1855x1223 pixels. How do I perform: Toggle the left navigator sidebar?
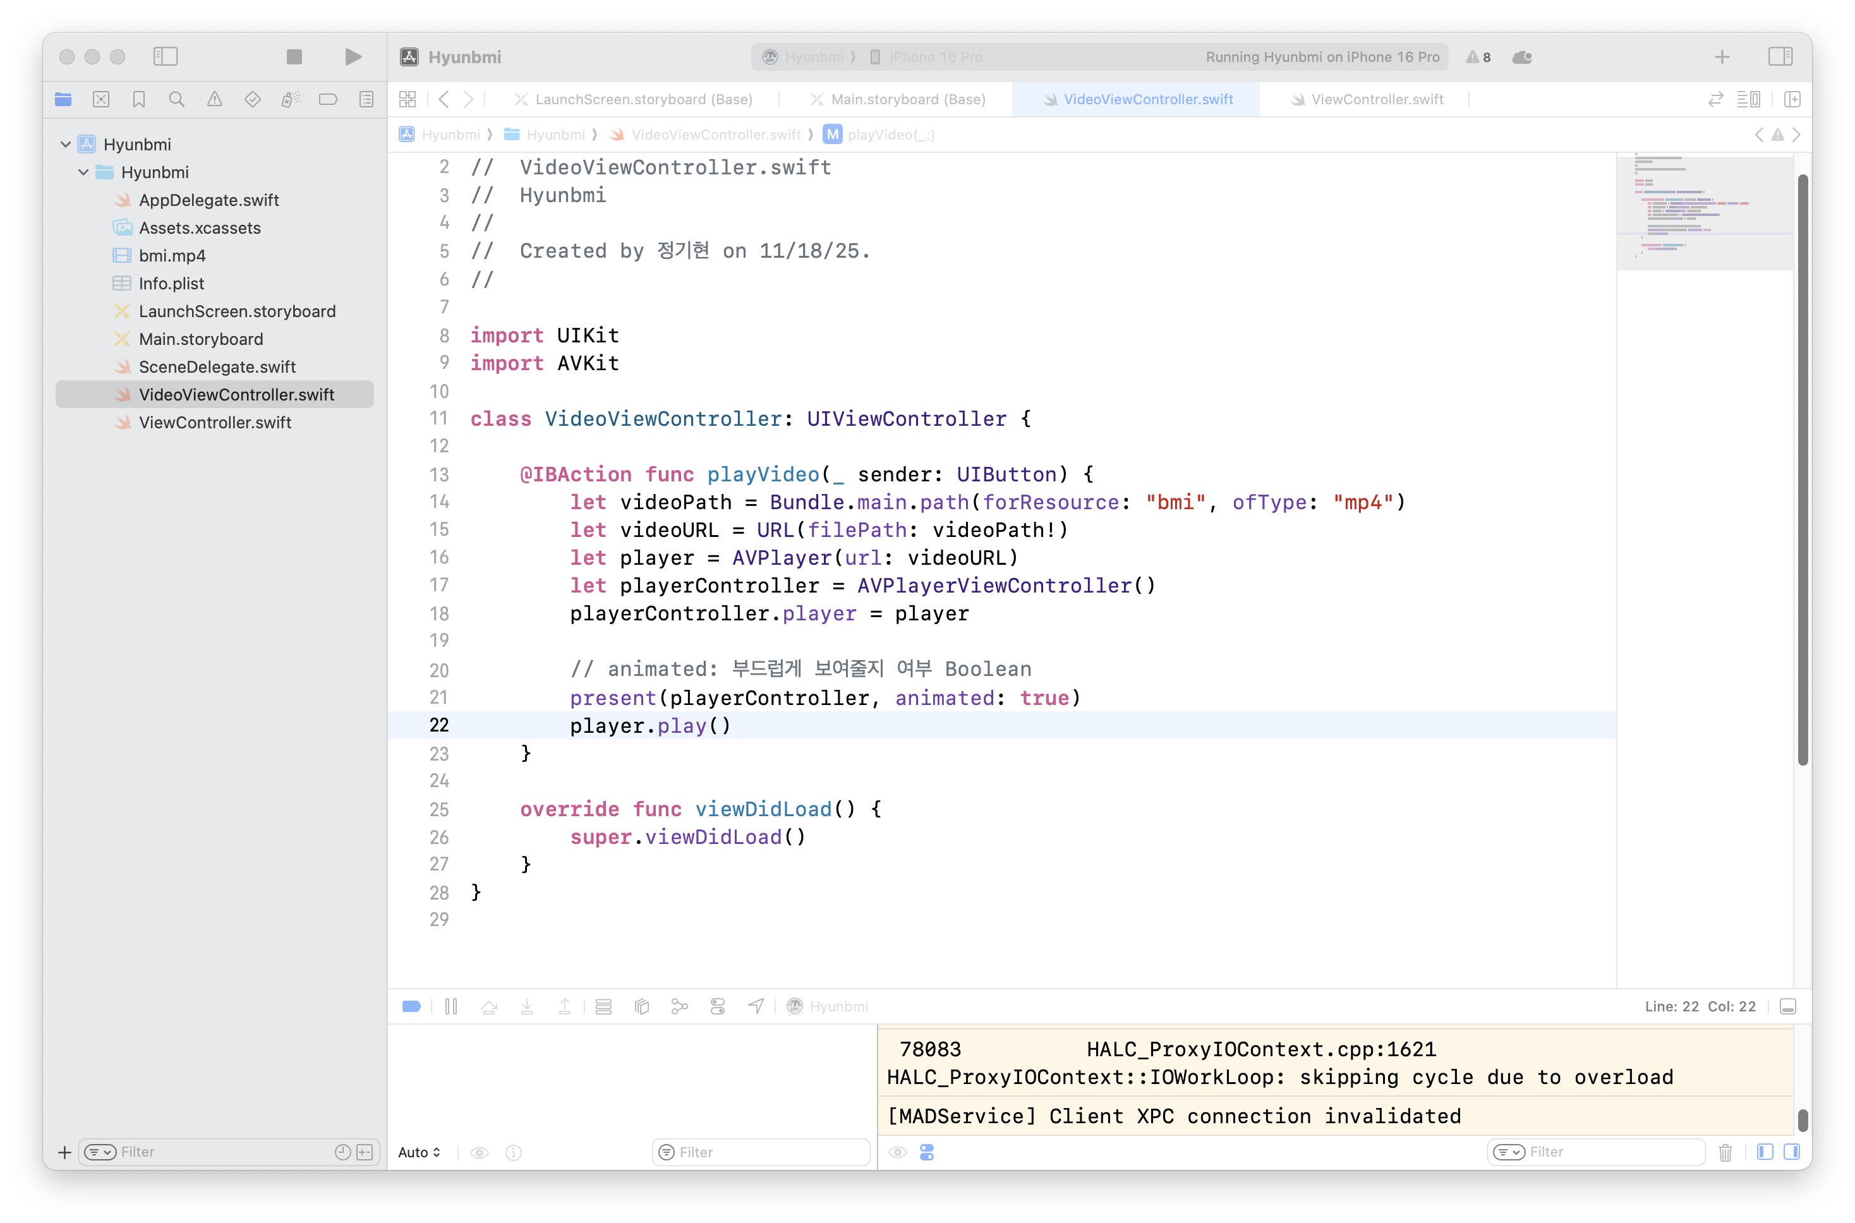166,57
